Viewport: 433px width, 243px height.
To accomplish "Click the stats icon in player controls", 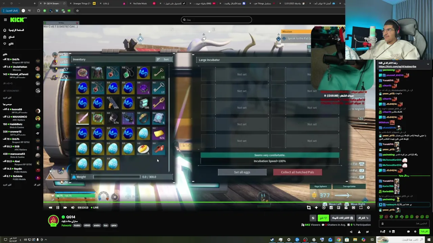I will click(x=331, y=208).
